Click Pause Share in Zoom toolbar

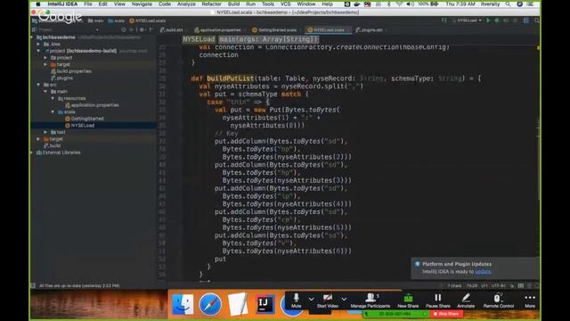click(x=438, y=300)
